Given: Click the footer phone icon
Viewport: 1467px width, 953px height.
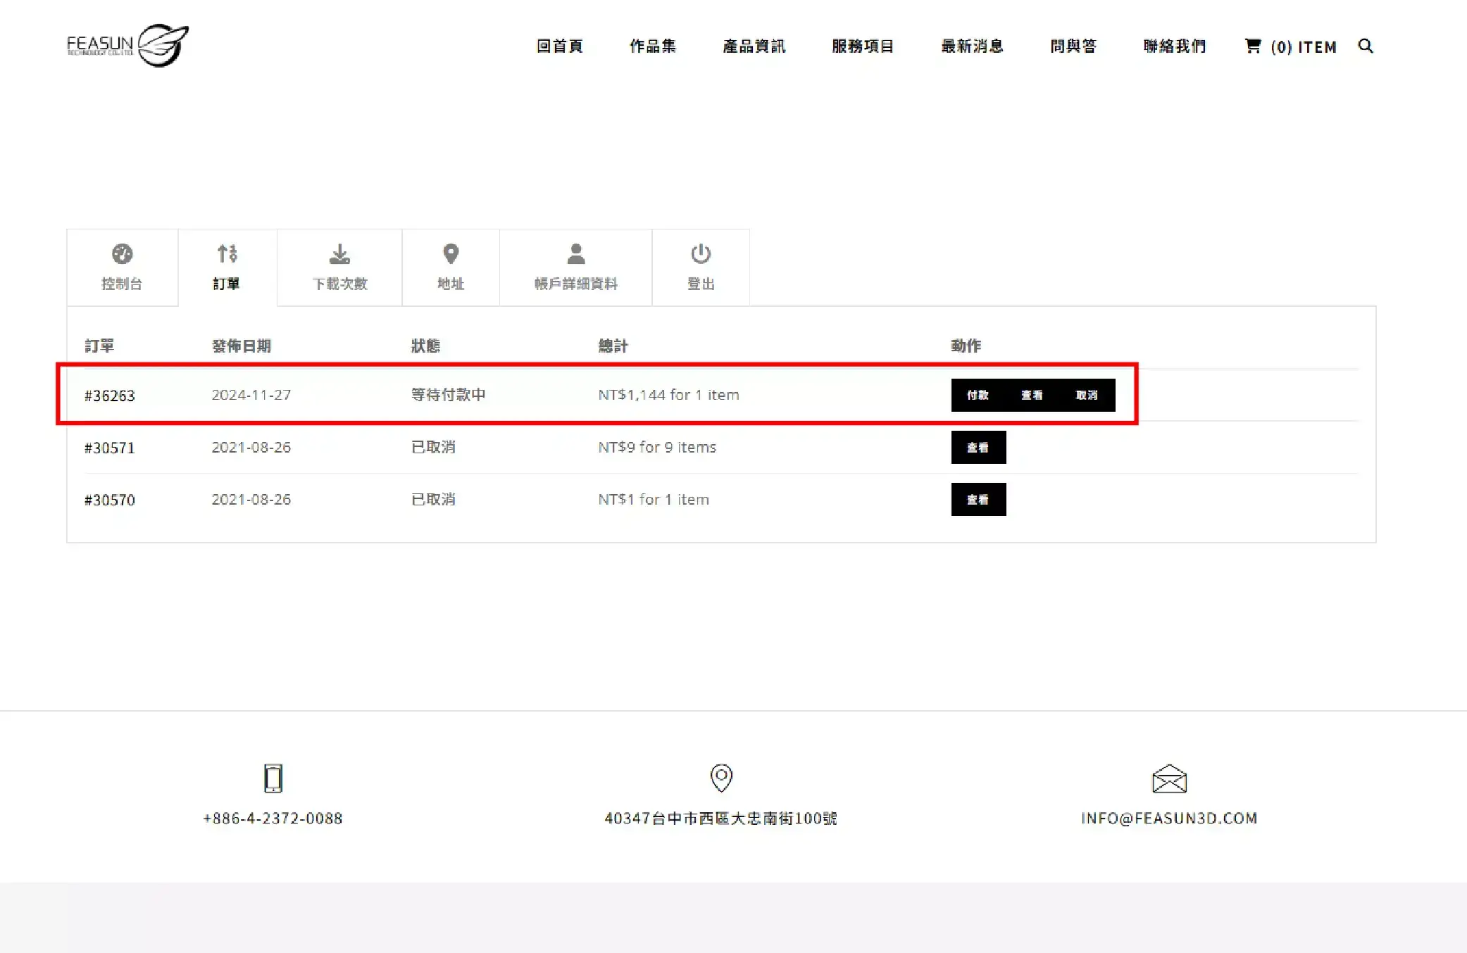Looking at the screenshot, I should point(273,778).
